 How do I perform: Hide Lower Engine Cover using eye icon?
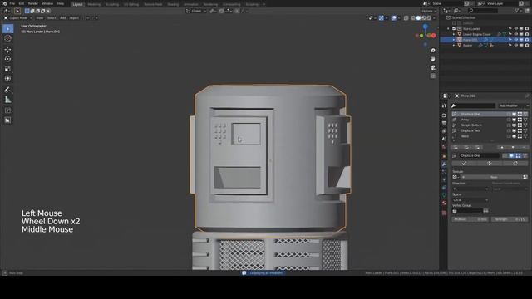click(515, 34)
